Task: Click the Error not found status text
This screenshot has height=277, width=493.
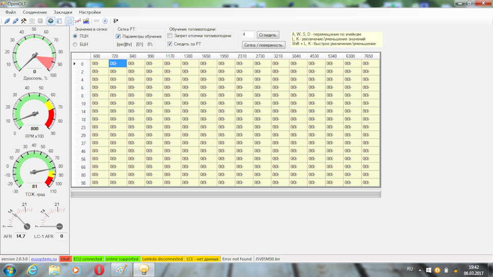Action: coord(237,259)
